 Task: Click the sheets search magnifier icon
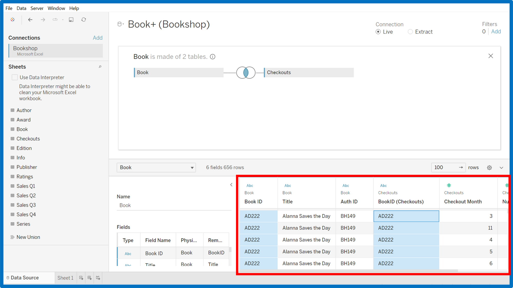100,67
